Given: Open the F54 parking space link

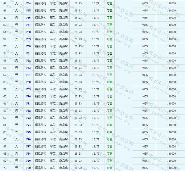Looking at the screenshot, I should click(x=28, y=3).
